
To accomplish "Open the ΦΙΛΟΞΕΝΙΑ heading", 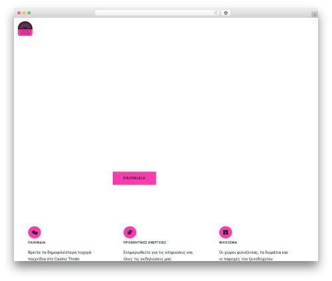I will [x=228, y=242].
